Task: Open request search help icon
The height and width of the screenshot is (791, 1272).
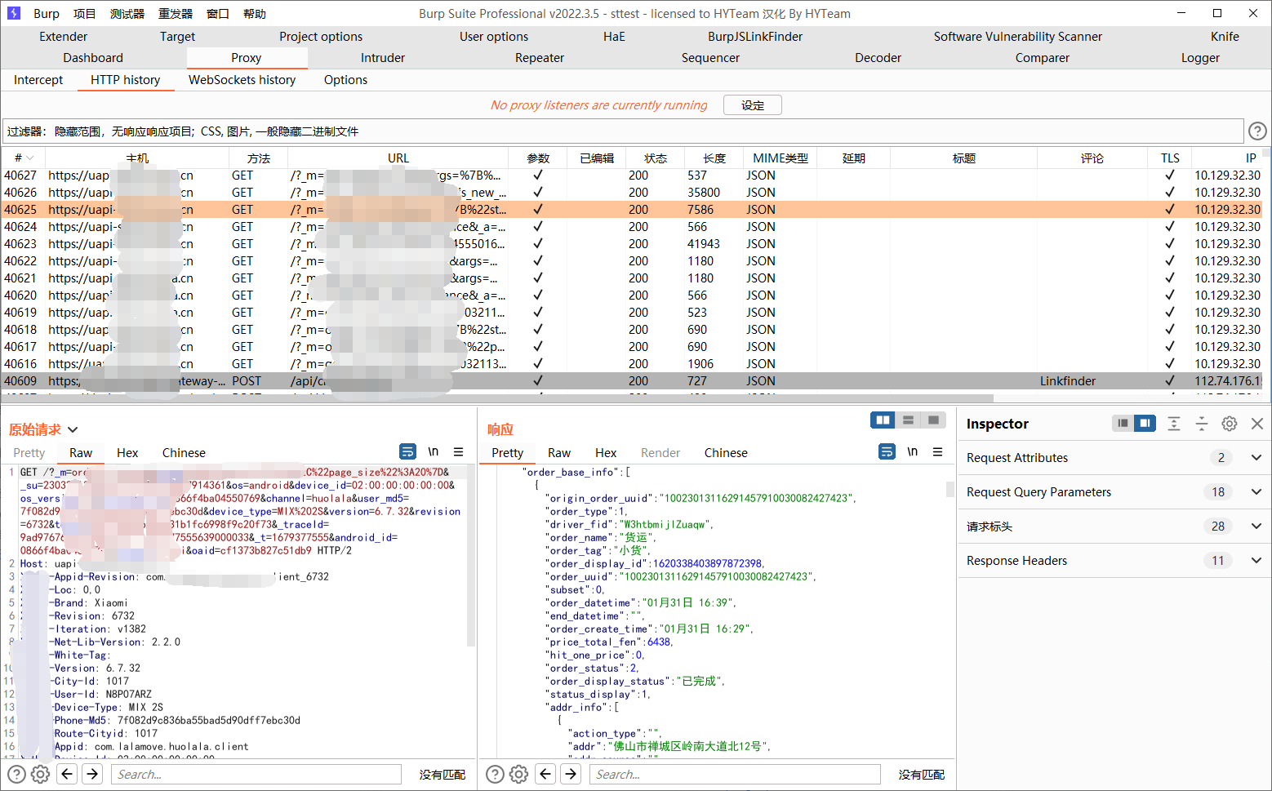Action: 16,774
